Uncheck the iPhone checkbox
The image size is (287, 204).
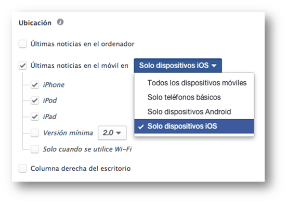[x=35, y=85]
